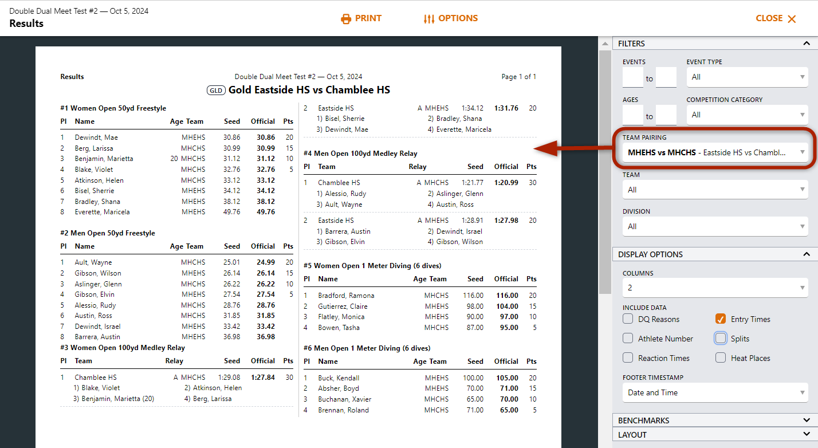Collapse the DISPLAY OPTIONS section chevron

pos(807,254)
